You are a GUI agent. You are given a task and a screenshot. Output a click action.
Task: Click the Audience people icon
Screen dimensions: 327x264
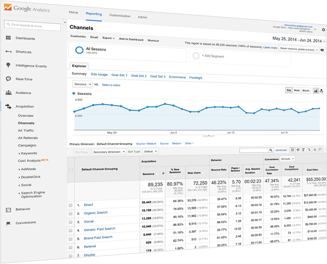pyautogui.click(x=8, y=93)
